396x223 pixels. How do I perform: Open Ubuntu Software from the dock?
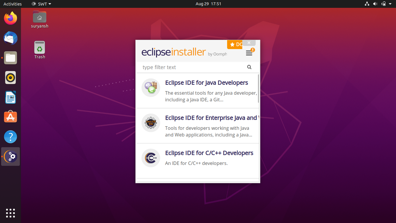click(x=10, y=117)
